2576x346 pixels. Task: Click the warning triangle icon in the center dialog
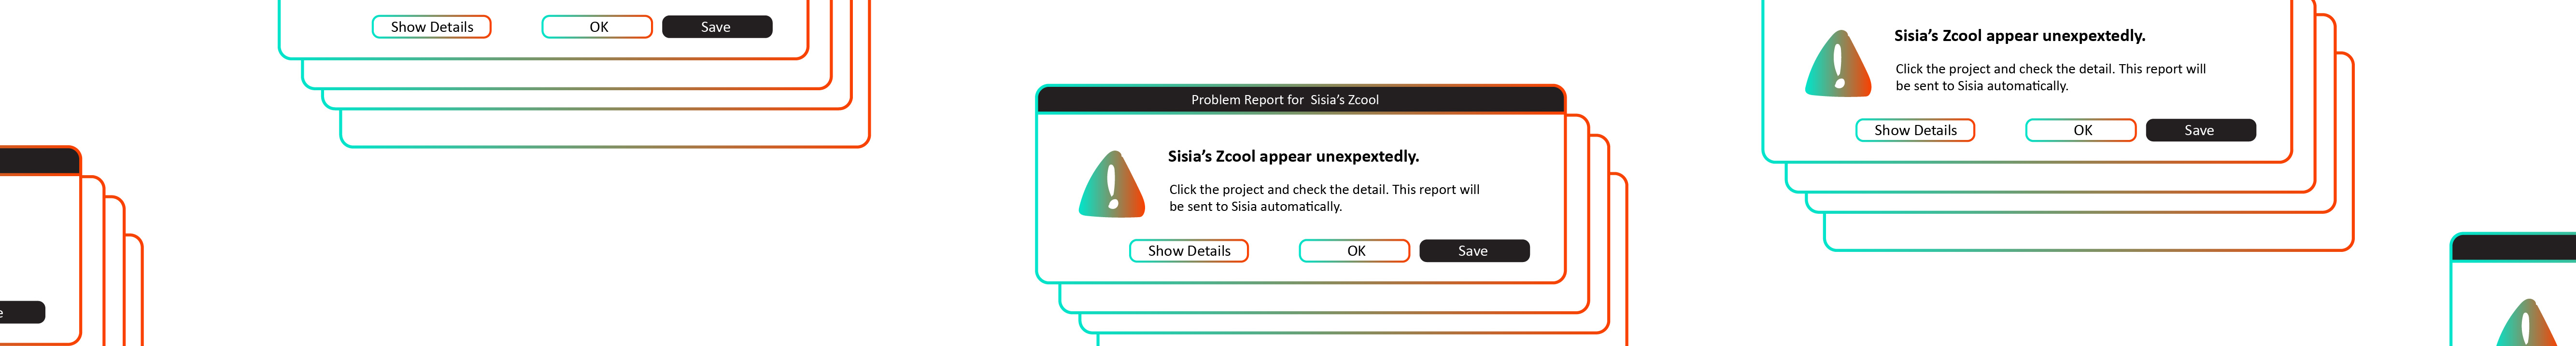1111,186
